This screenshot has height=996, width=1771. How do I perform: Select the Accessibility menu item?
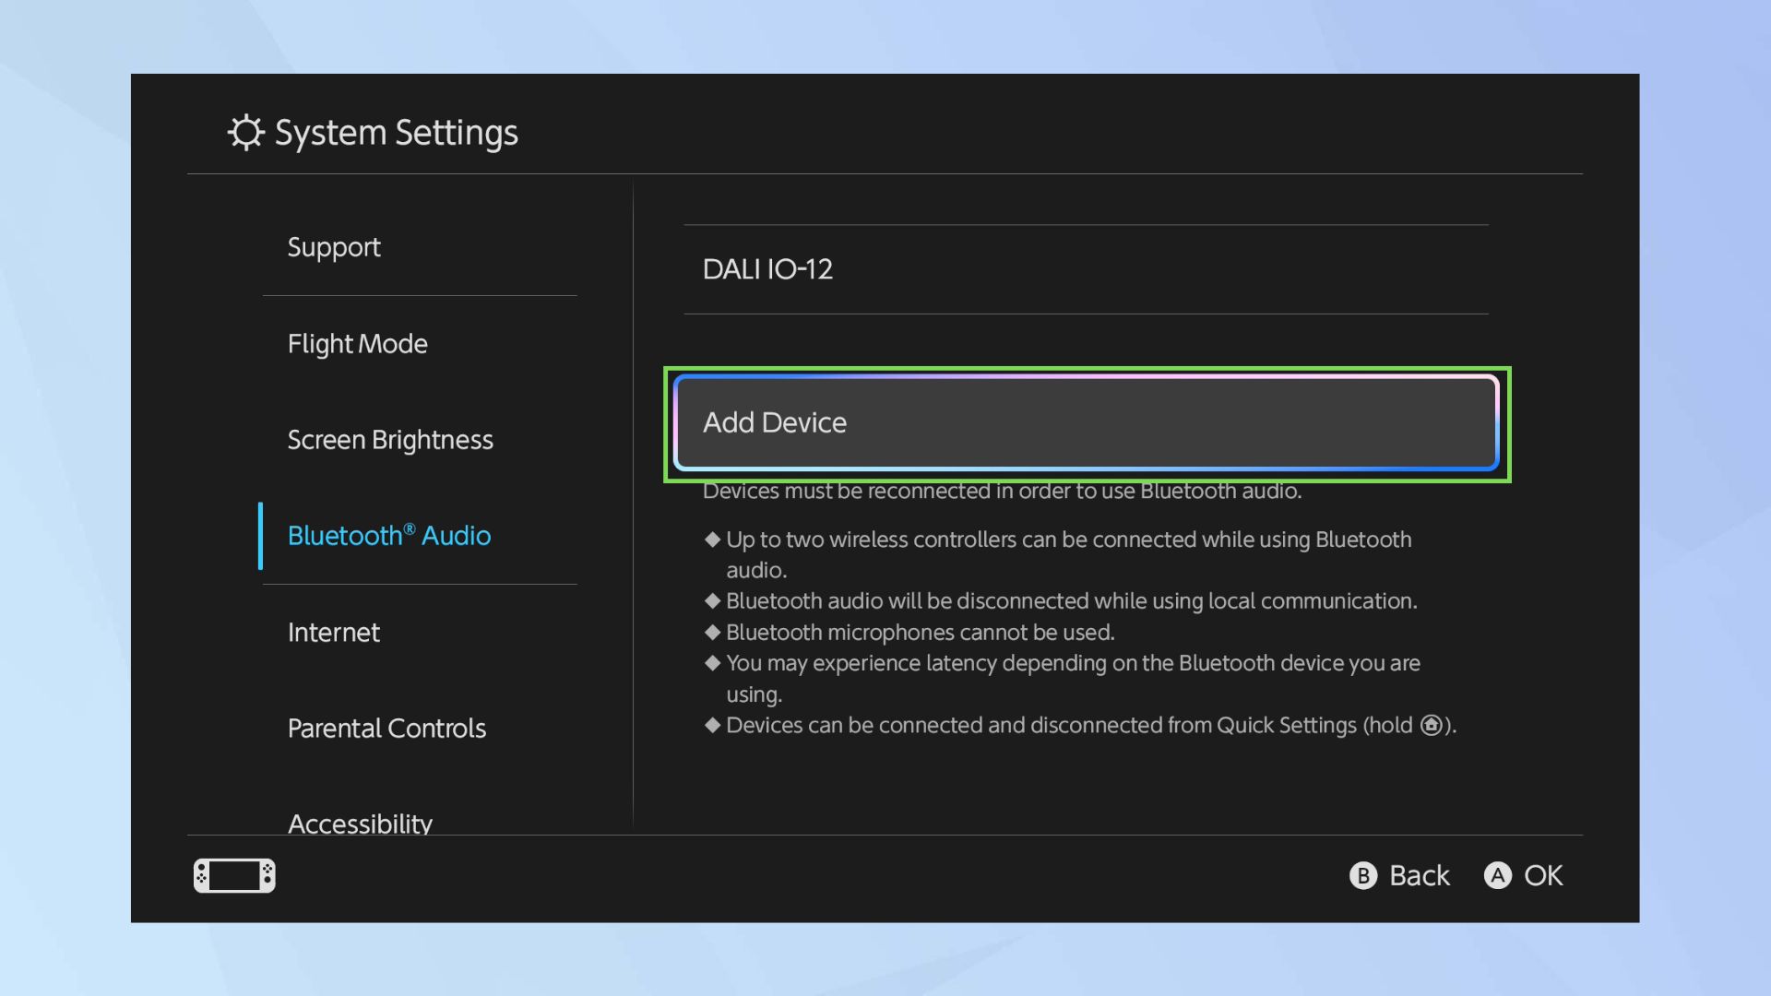(360, 822)
